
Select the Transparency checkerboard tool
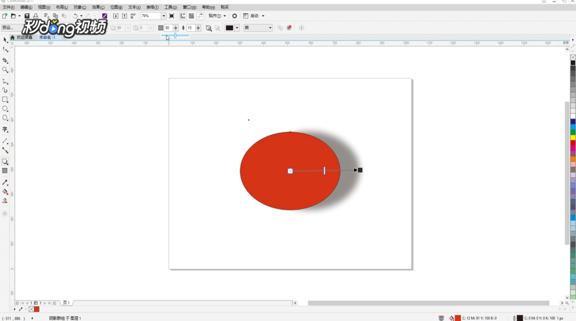tap(5, 171)
